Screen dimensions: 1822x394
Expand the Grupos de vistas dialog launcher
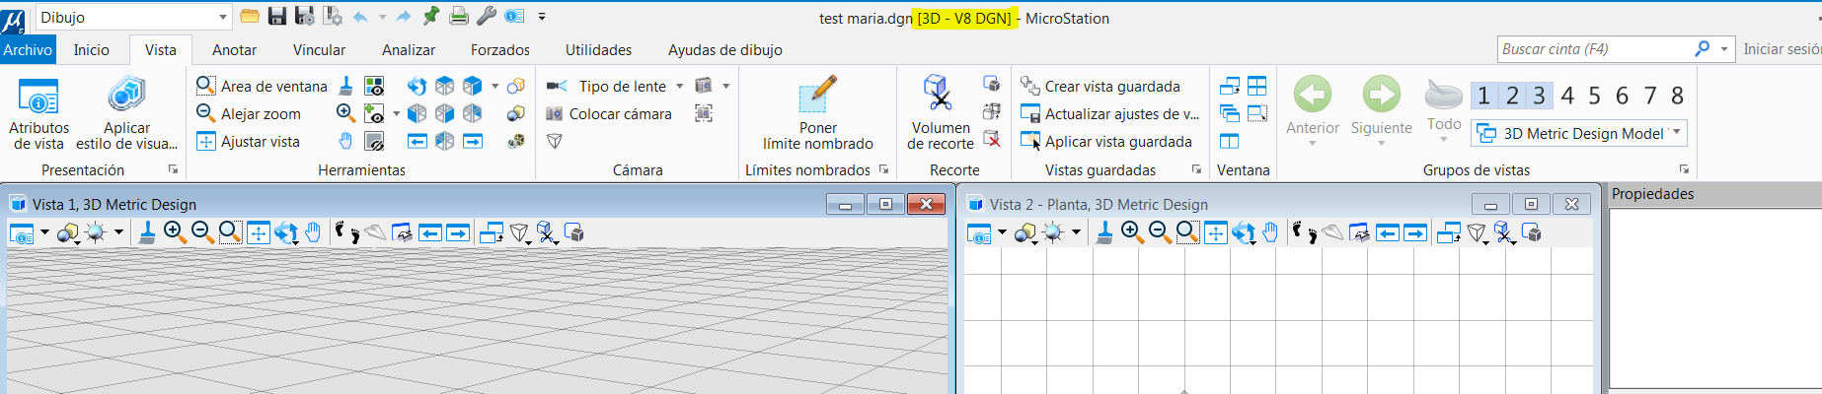[x=1684, y=169]
